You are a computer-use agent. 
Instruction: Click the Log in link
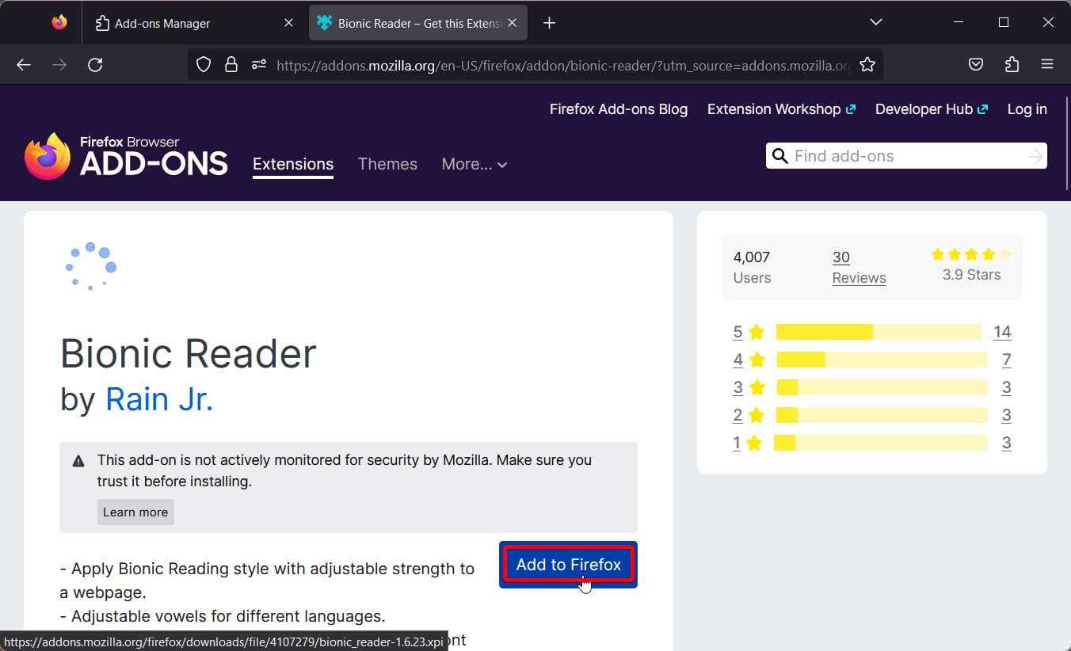click(x=1027, y=109)
